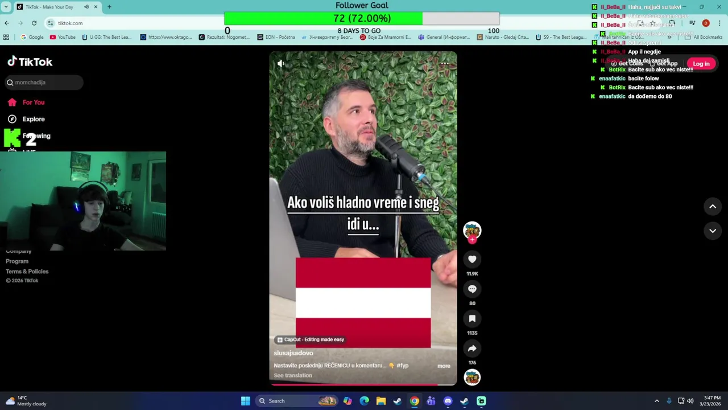Open the green Kick app on the taskbar

point(481,401)
